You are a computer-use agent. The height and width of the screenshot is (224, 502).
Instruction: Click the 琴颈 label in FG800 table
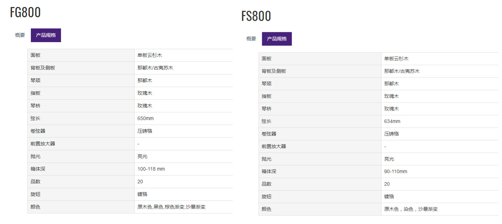click(35, 80)
